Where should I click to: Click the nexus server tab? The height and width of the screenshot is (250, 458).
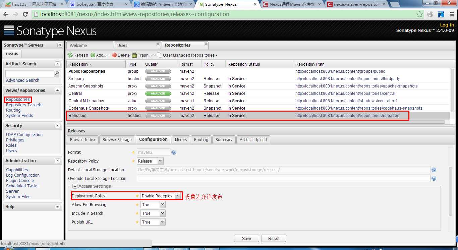[12, 54]
